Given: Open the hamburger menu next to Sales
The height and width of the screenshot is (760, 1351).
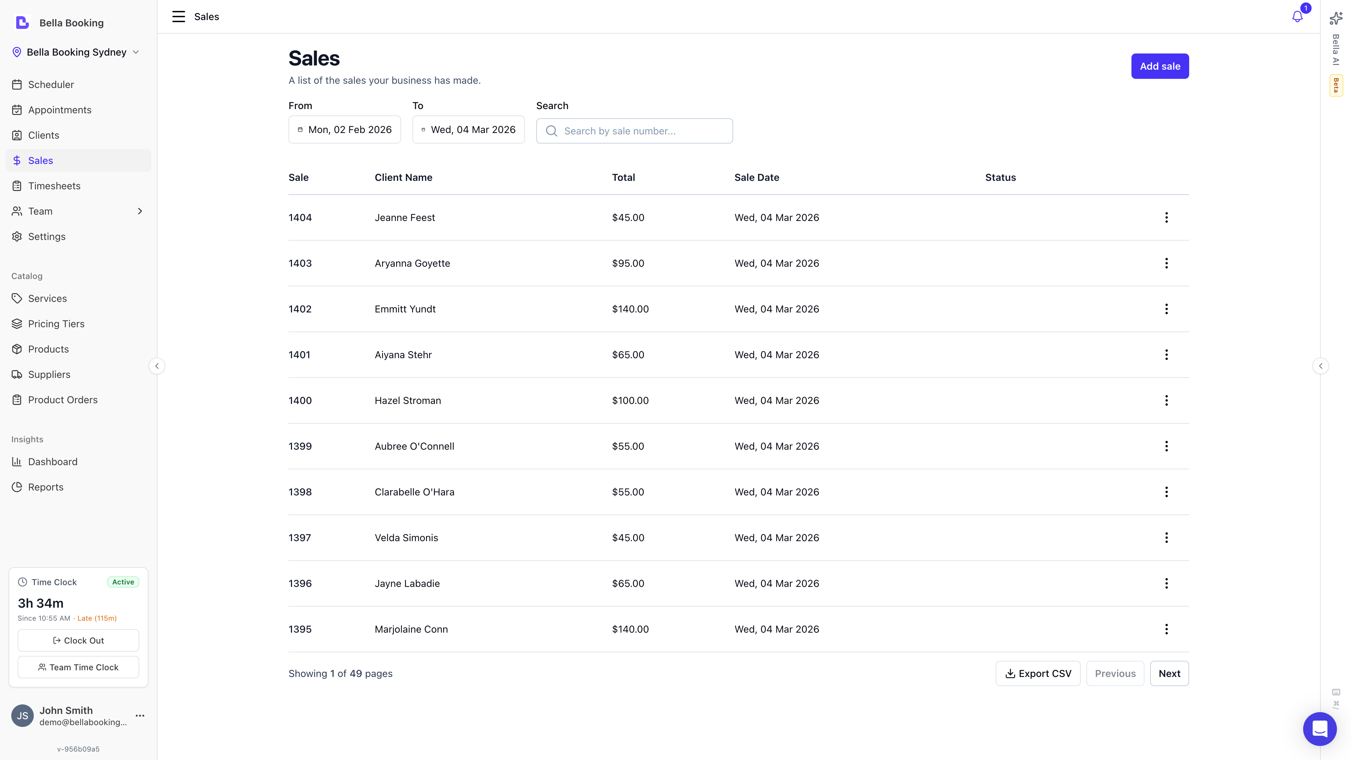Looking at the screenshot, I should [178, 16].
